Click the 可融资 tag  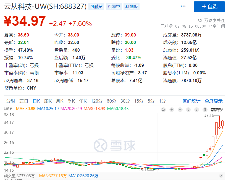96,7
